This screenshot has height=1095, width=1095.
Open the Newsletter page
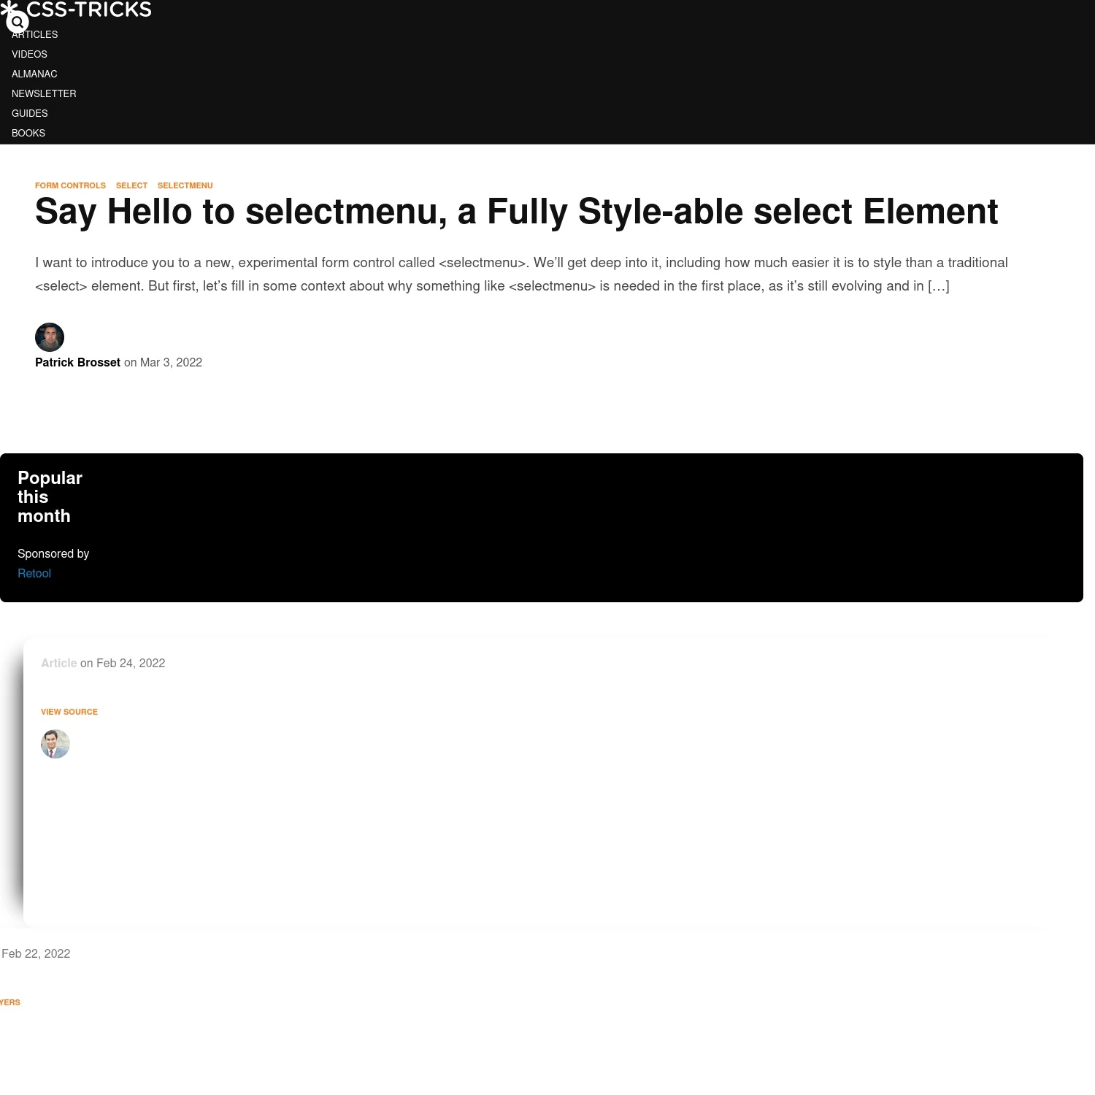pyautogui.click(x=44, y=93)
